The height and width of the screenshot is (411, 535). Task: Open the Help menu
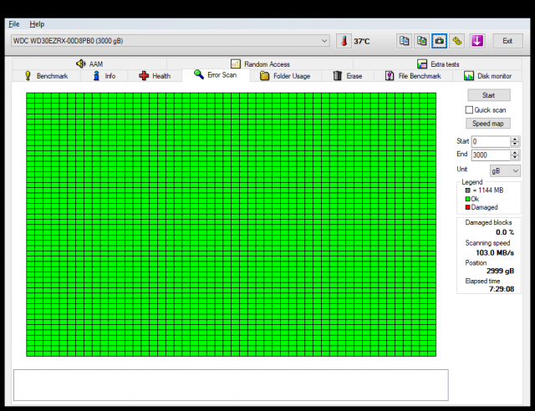coord(37,24)
